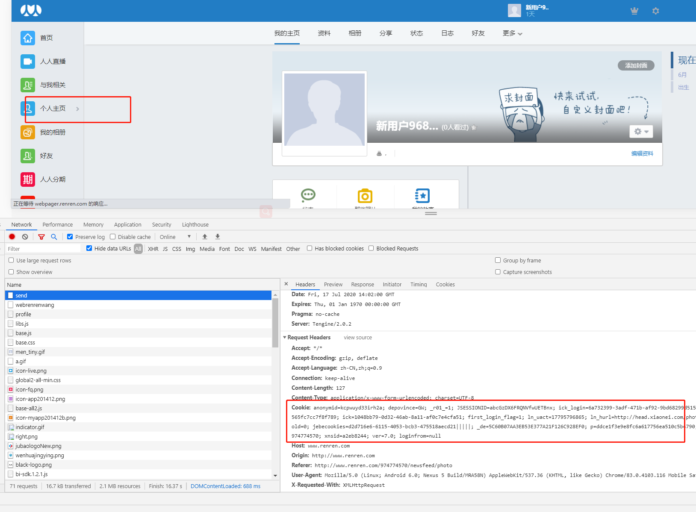Expand 个人主页 sidebar chevron

click(77, 109)
